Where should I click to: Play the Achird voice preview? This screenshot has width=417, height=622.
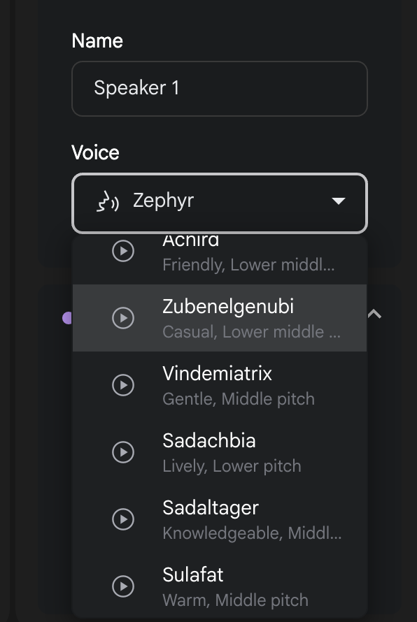click(123, 251)
